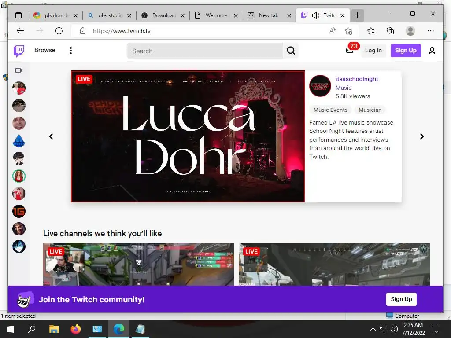Open the Twitch user profile icon menu
This screenshot has width=451, height=338.
click(x=432, y=51)
